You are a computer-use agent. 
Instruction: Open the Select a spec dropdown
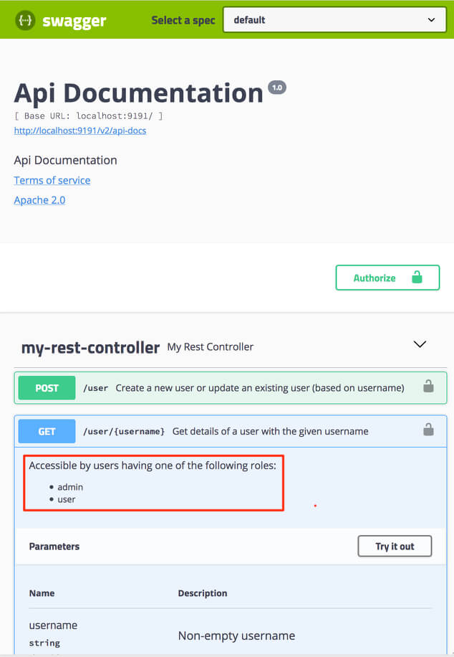pyautogui.click(x=334, y=20)
